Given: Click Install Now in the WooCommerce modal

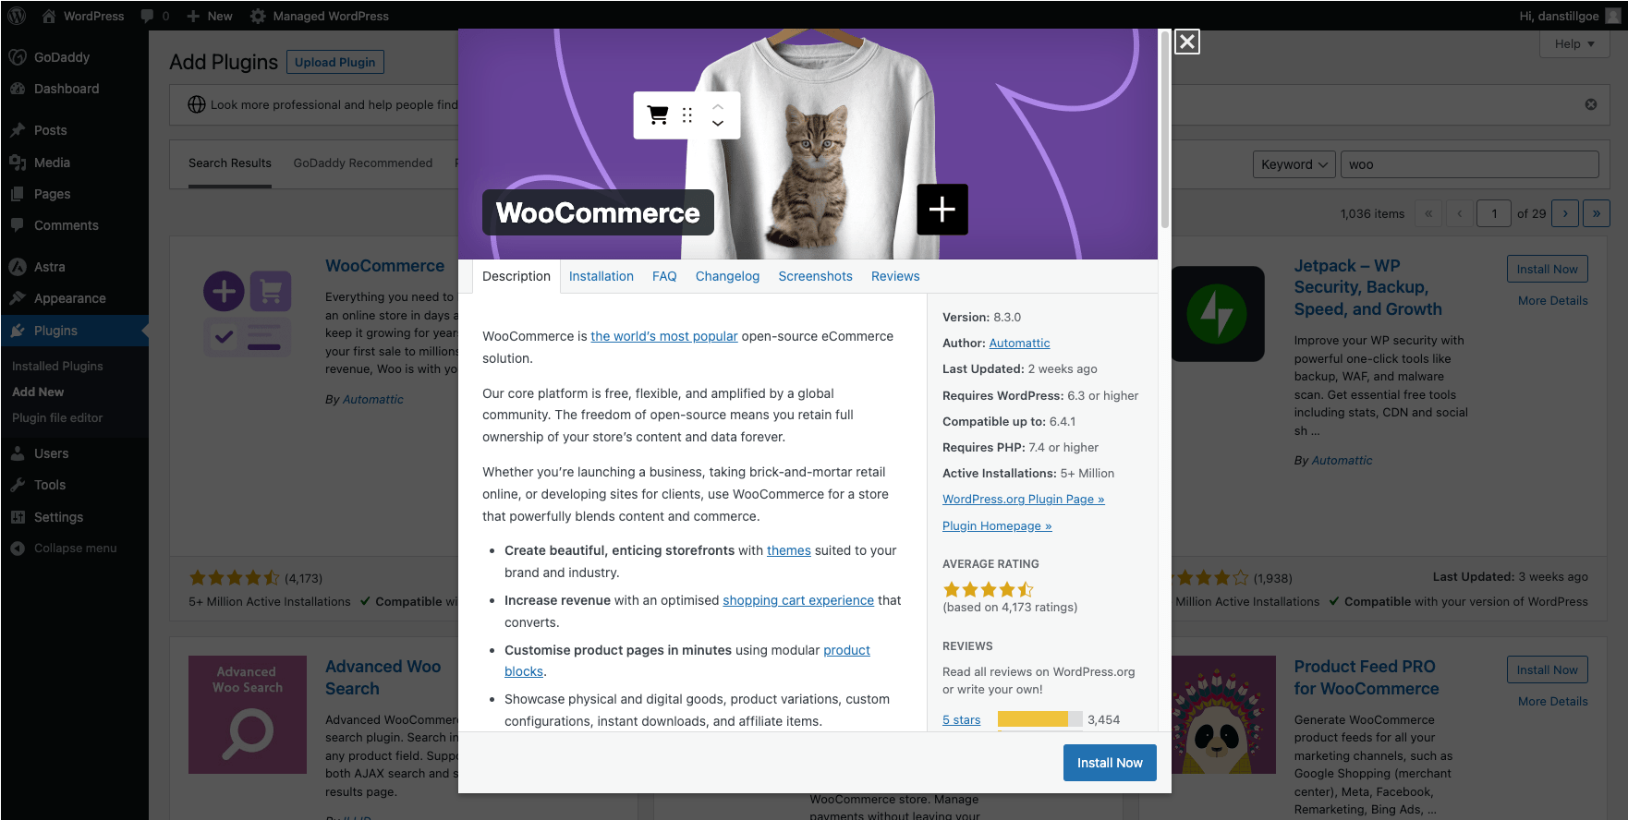Looking at the screenshot, I should (1110, 763).
